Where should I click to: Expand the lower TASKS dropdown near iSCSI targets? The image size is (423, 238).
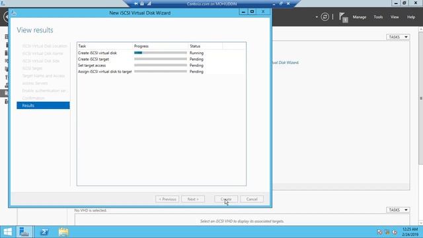pos(398,210)
